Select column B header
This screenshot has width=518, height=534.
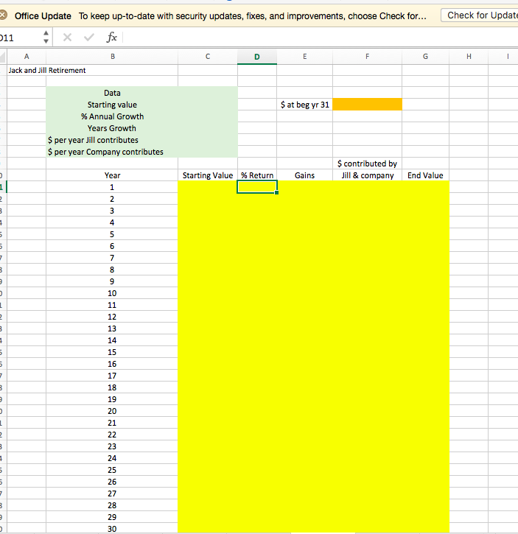pos(112,57)
